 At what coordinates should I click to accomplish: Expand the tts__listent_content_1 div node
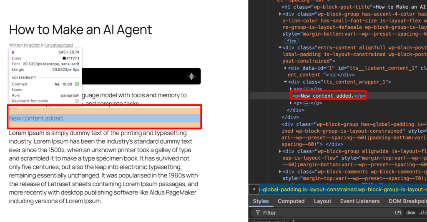coord(285,68)
